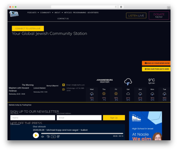The width and height of the screenshot is (178, 151).
Task: Seek within the podcast progress bar
Action: click(82, 134)
